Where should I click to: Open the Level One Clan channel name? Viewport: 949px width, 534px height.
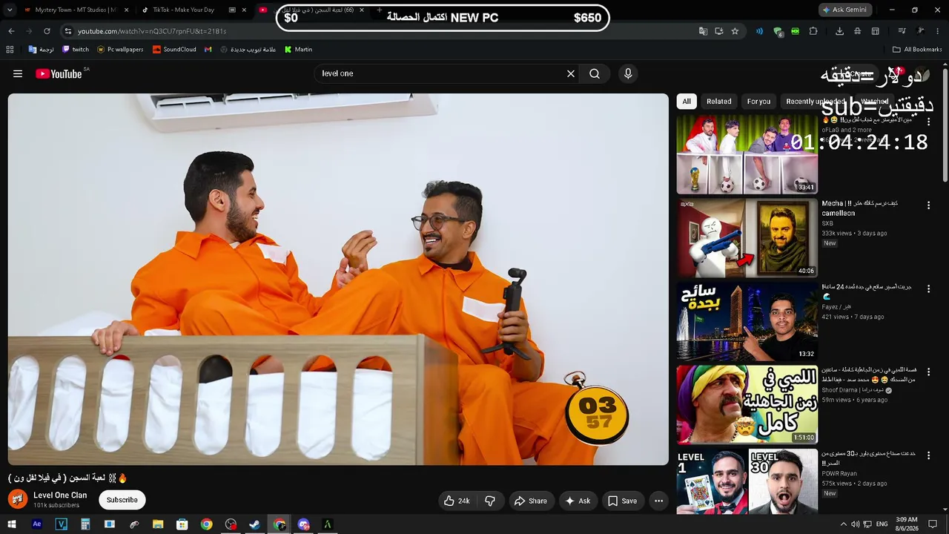(60, 495)
